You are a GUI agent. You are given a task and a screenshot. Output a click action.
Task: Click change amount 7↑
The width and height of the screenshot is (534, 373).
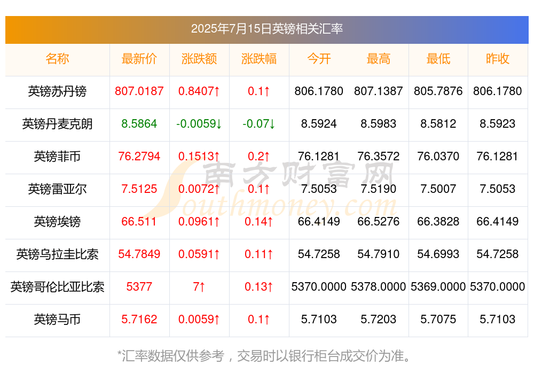[199, 287]
